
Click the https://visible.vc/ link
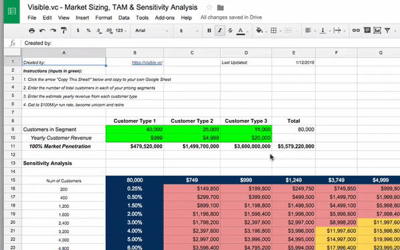pos(147,62)
